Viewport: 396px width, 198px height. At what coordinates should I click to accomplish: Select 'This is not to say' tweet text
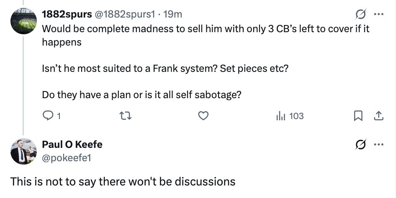pyautogui.click(x=123, y=182)
